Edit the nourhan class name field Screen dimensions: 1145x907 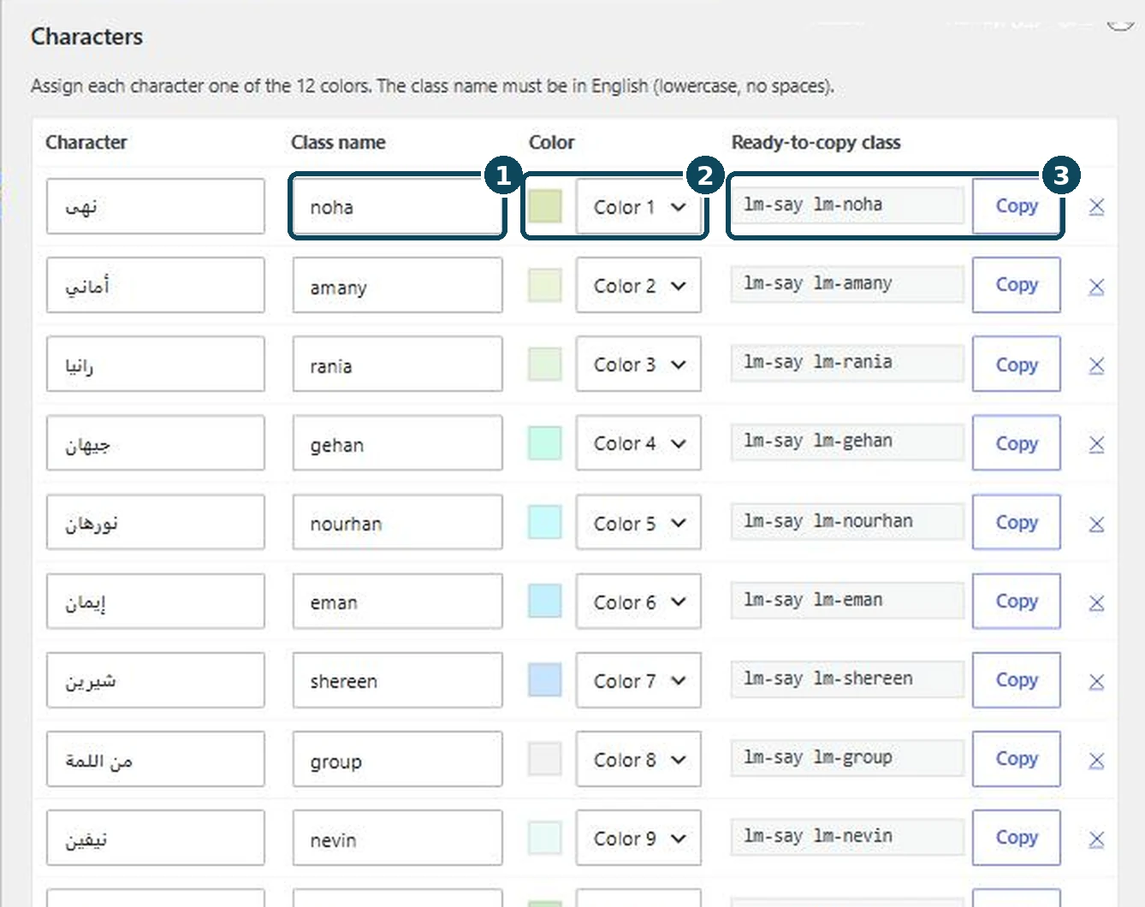(x=397, y=523)
